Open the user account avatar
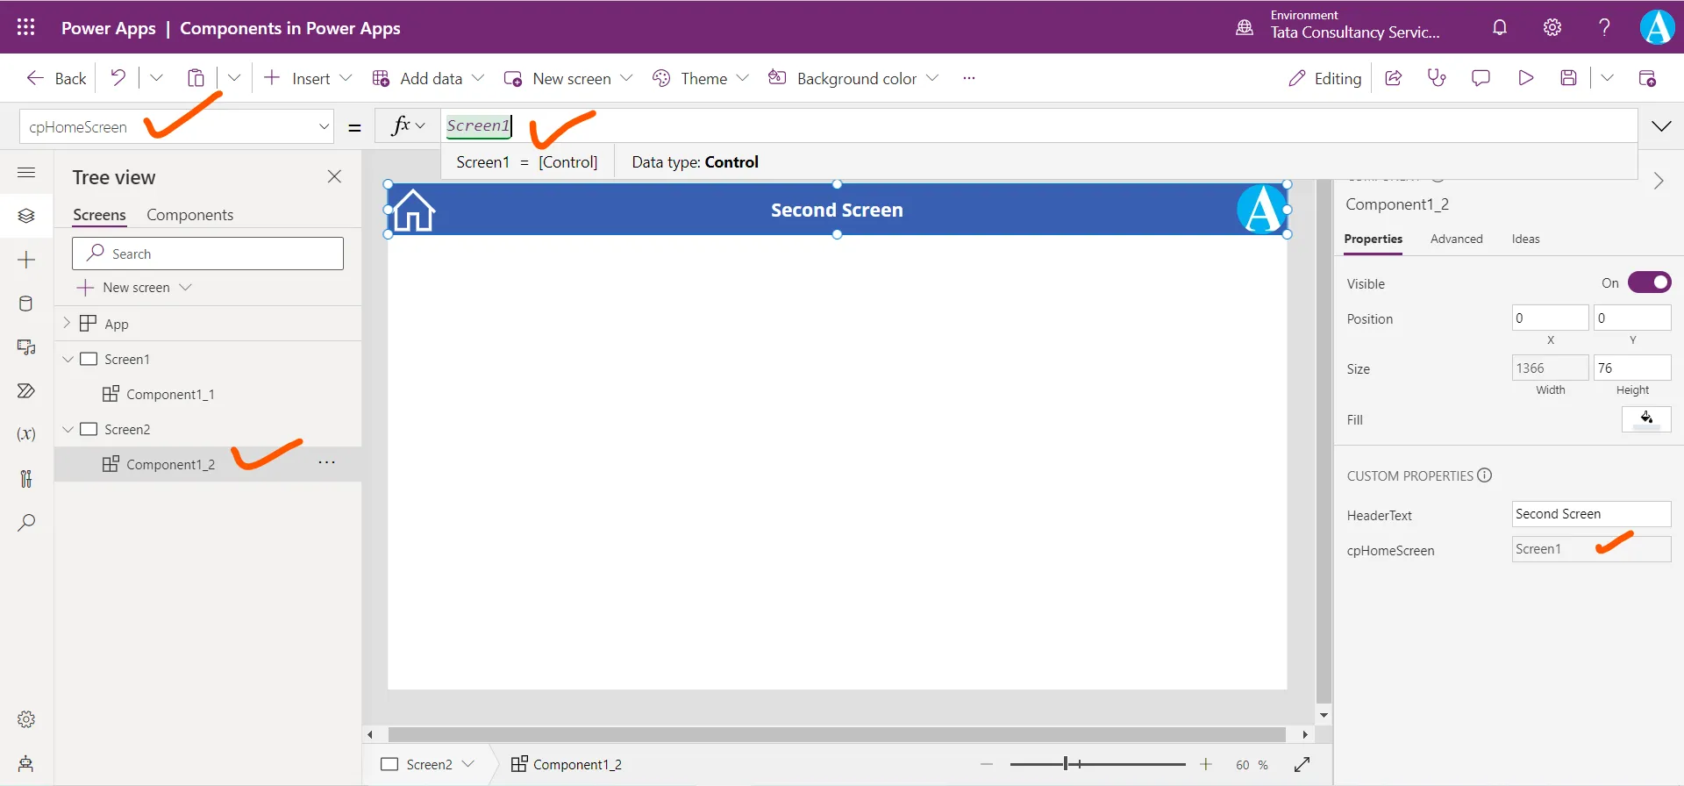 pyautogui.click(x=1657, y=27)
